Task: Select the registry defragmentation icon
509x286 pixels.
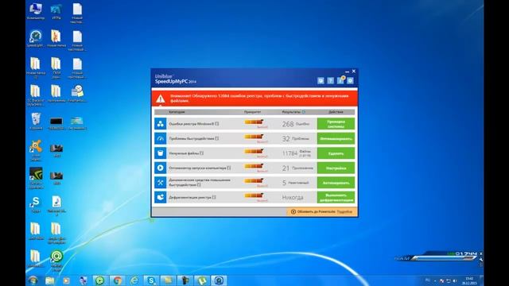Action: tap(161, 197)
